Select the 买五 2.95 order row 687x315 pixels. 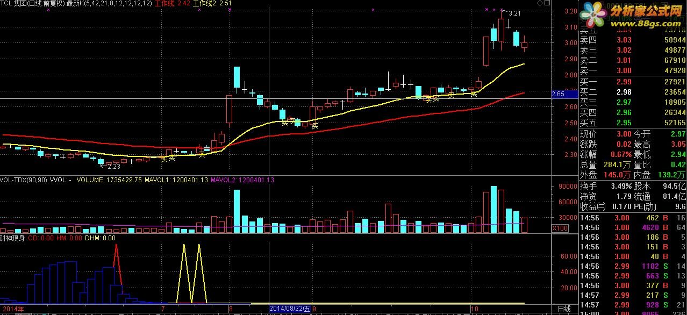tap(632, 123)
